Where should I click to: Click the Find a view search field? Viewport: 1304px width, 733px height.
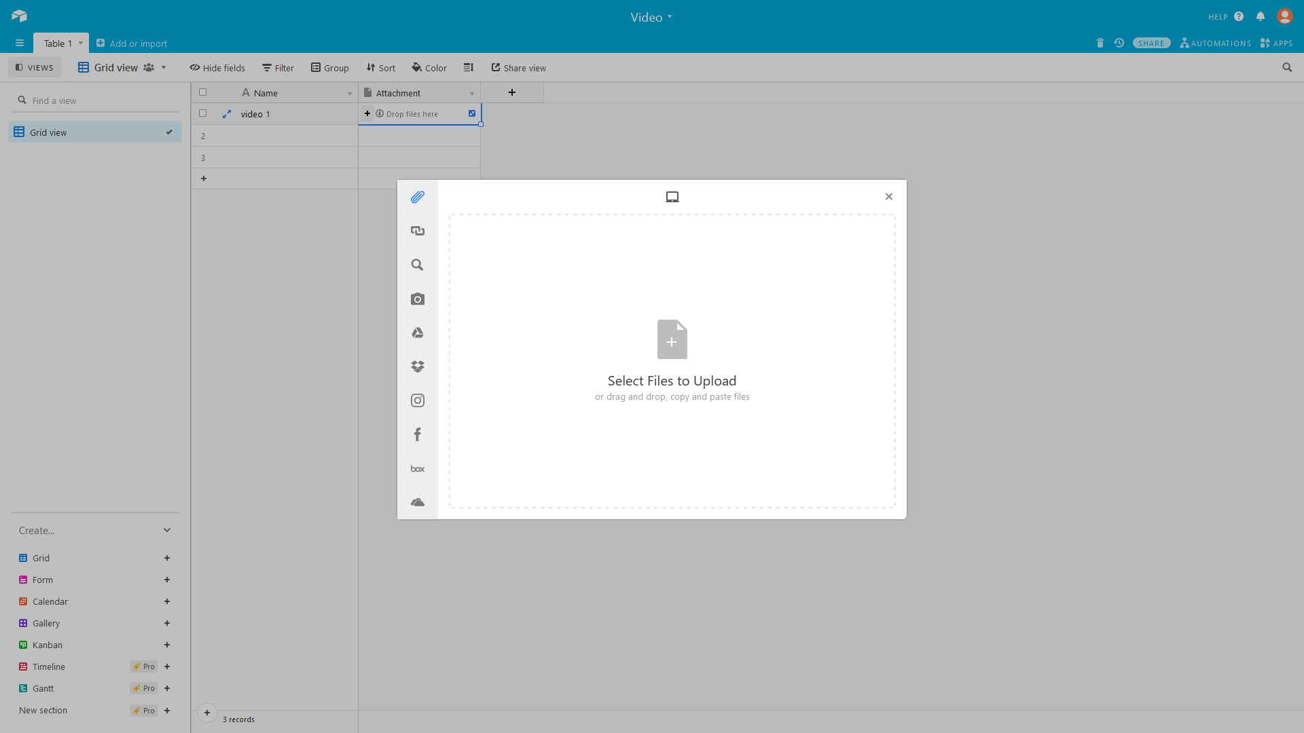(x=95, y=100)
